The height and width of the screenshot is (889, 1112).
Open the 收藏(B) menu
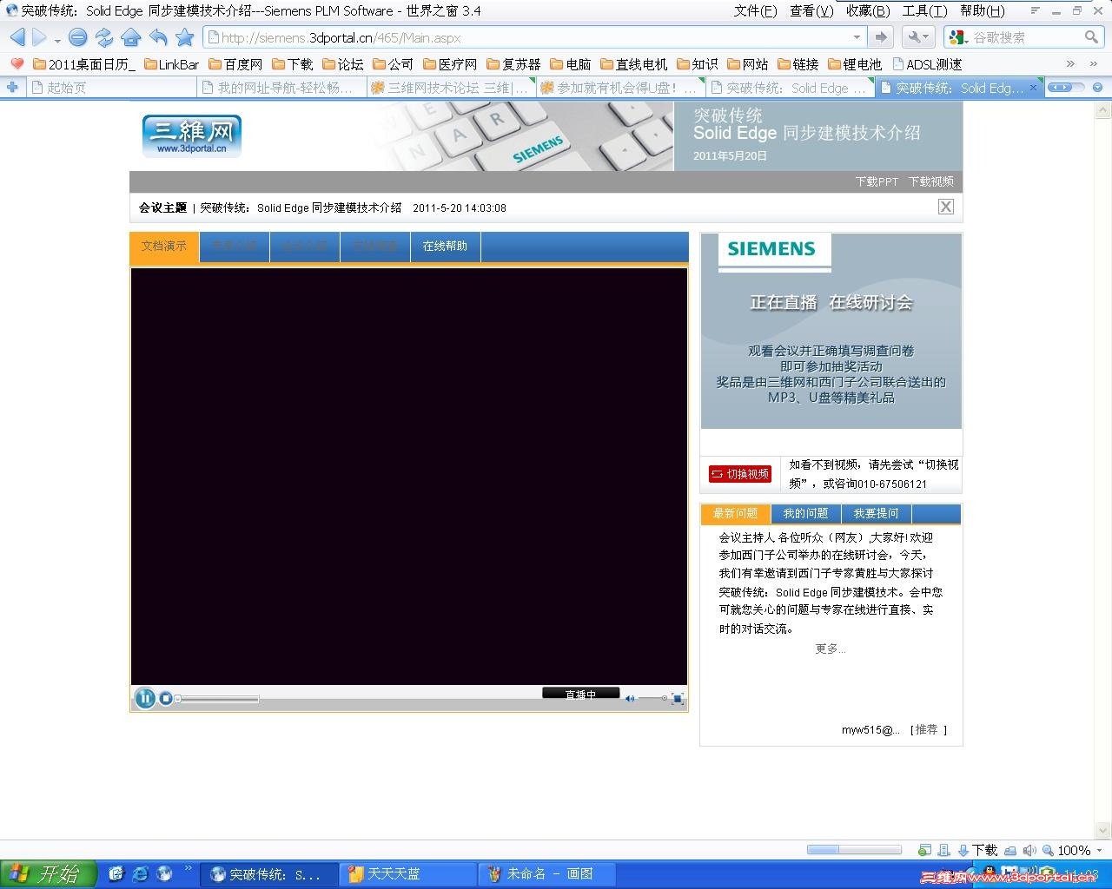(868, 10)
